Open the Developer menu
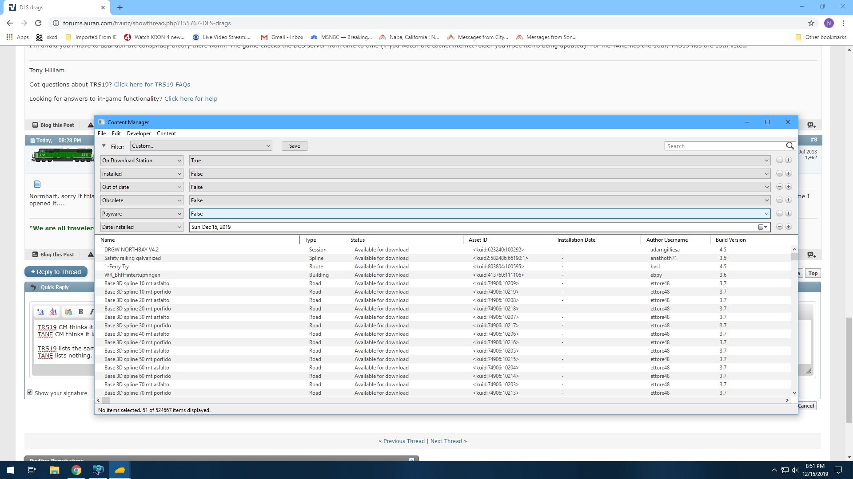Viewport: 853px width, 479px height. click(139, 133)
